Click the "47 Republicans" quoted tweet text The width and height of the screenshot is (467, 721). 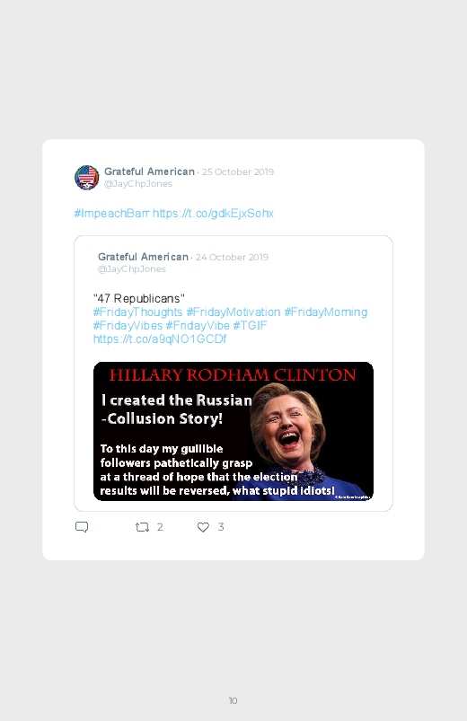(139, 298)
